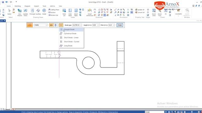
Task: Activate the Smart Dimension tool
Action: (90, 13)
